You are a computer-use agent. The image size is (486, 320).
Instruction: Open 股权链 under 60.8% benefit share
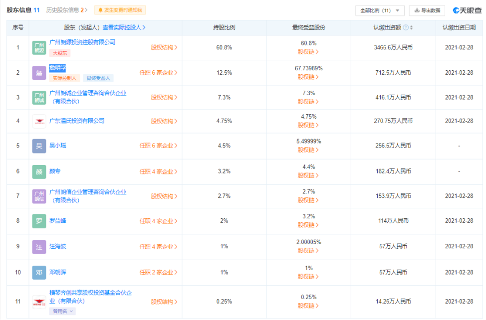[x=308, y=52]
